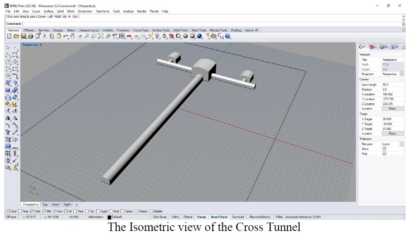Screen dimensions: 415x242
Task: Click the Explode tool in left sidebar
Action: point(15,105)
